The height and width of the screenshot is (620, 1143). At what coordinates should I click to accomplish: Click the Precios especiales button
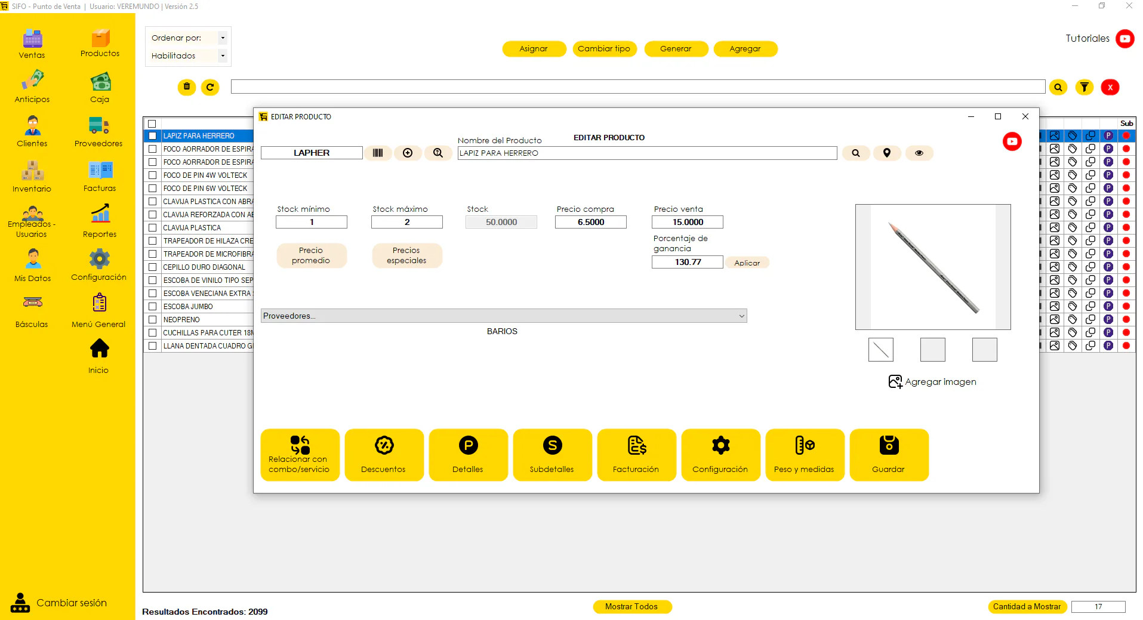[407, 255]
